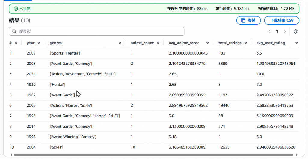Sort by the # column arrow
Screen dimensions: 308x159
click(16, 43)
